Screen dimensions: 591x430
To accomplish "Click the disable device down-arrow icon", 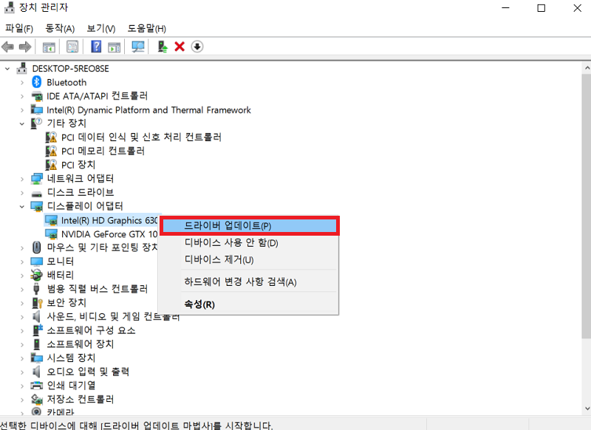I will (197, 47).
